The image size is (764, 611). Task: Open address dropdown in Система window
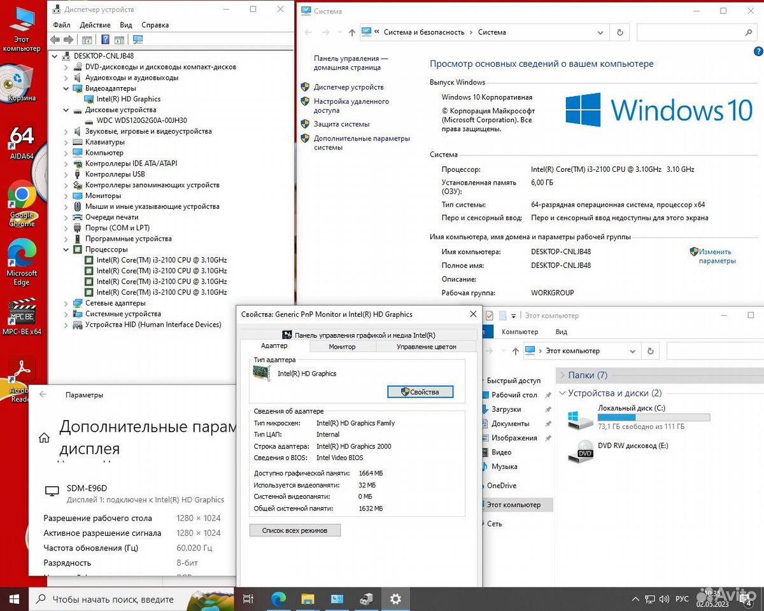click(600, 32)
